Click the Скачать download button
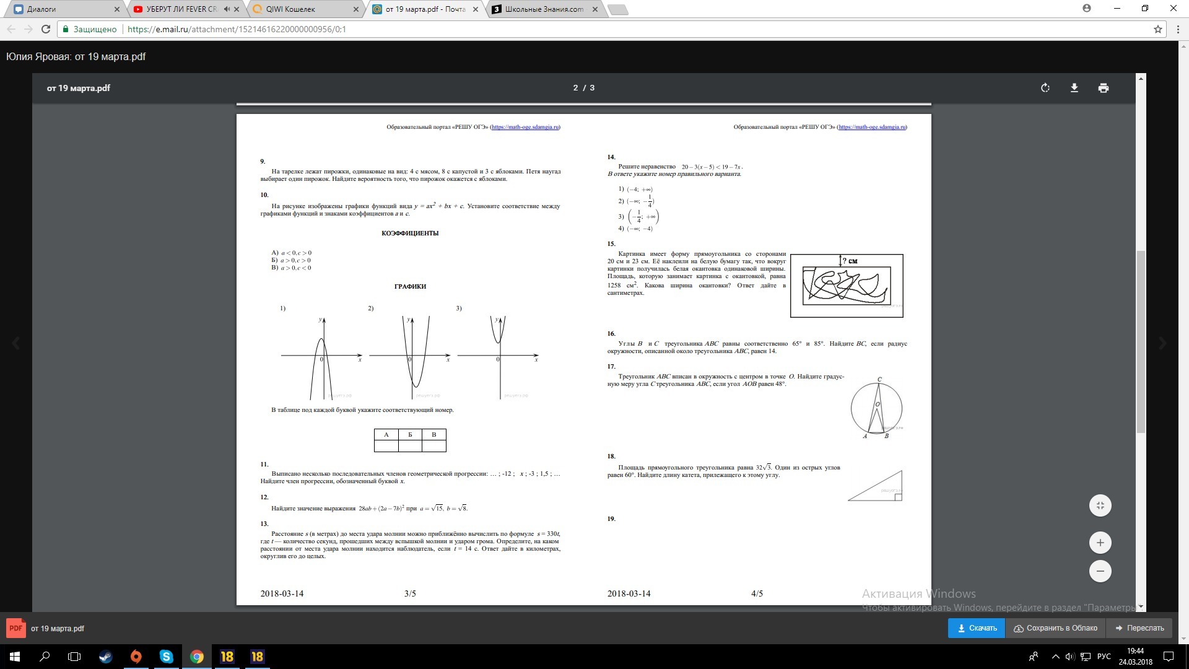The height and width of the screenshot is (669, 1189). 977,628
